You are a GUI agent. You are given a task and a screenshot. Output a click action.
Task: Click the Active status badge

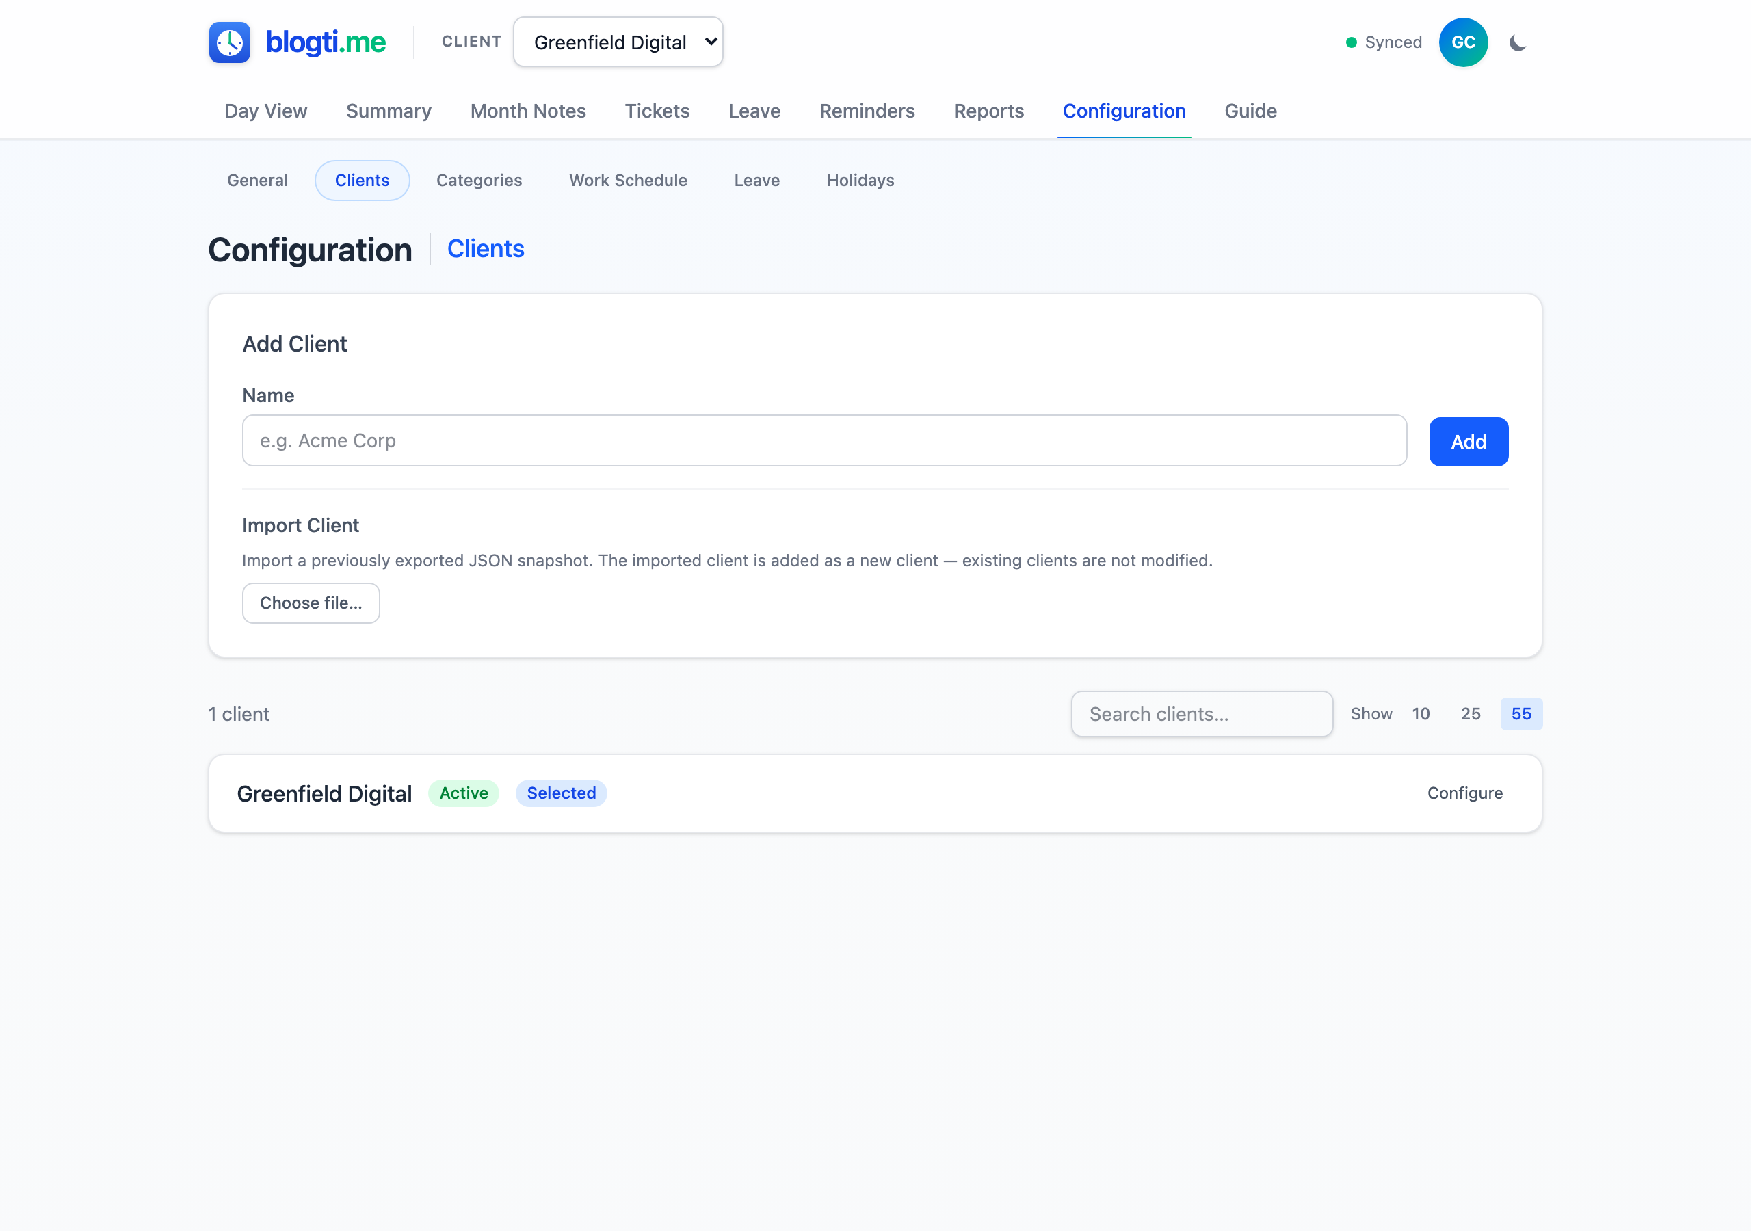point(464,793)
